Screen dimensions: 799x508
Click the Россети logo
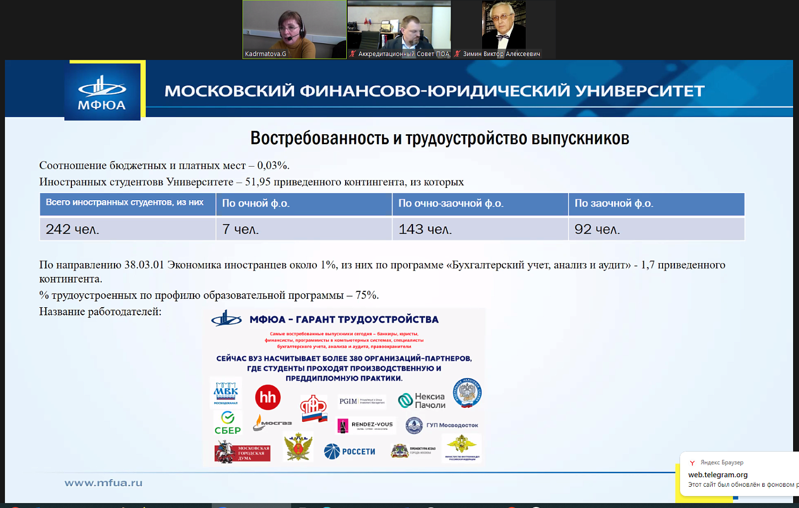tap(350, 452)
